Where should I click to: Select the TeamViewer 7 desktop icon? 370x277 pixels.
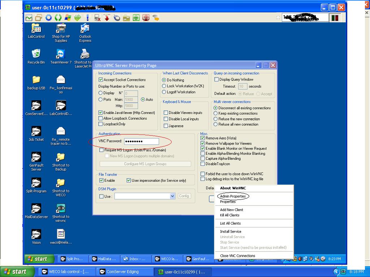point(61,57)
